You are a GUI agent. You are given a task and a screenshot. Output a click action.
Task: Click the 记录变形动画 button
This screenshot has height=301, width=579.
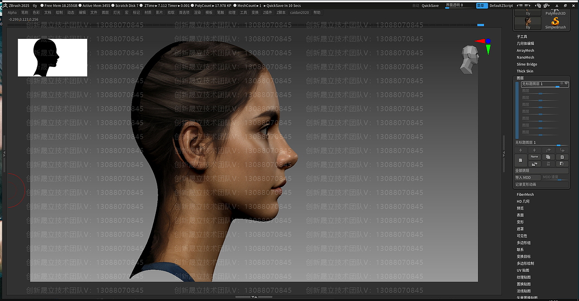tap(541, 184)
